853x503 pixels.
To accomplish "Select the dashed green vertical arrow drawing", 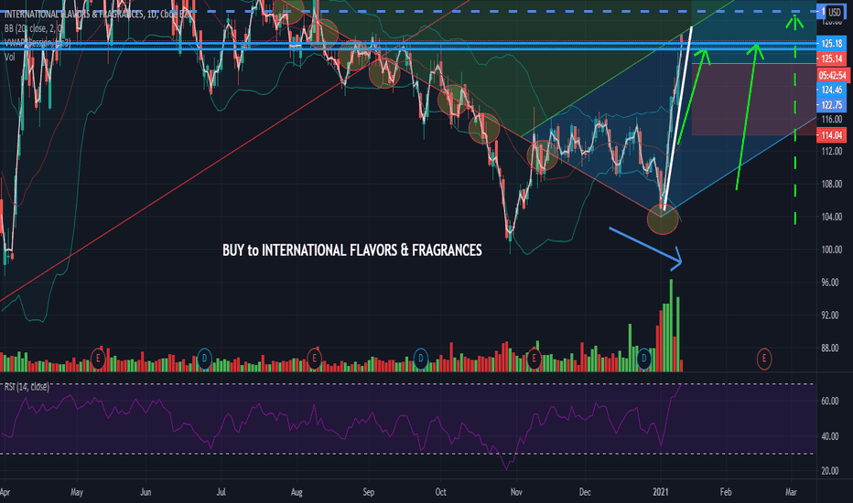I will point(795,120).
